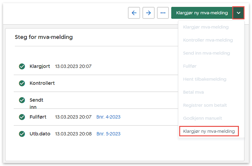Open the Bnr. 4-2023 link
This screenshot has height=166, width=252.
(108, 117)
